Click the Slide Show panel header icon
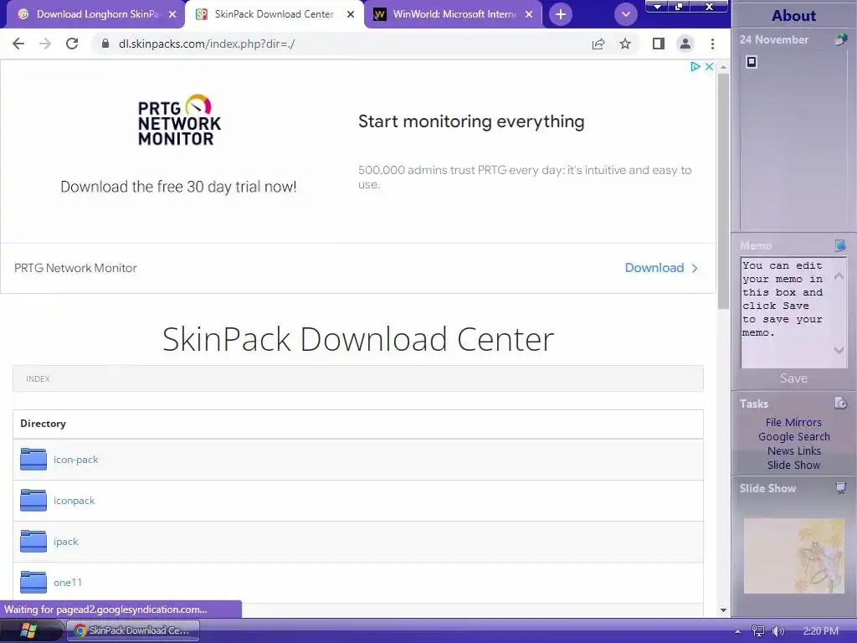 click(840, 488)
